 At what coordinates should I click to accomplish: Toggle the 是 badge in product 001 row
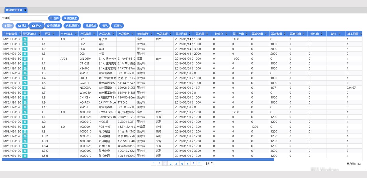click(x=25, y=39)
